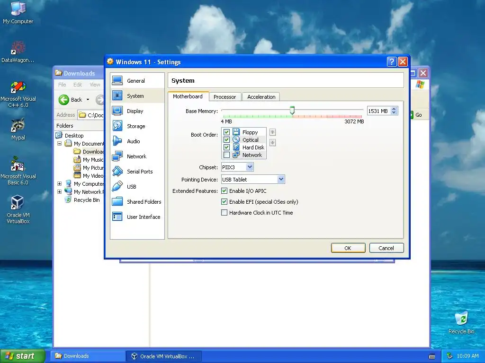
Task: Click the system tray clock
Action: [467, 356]
